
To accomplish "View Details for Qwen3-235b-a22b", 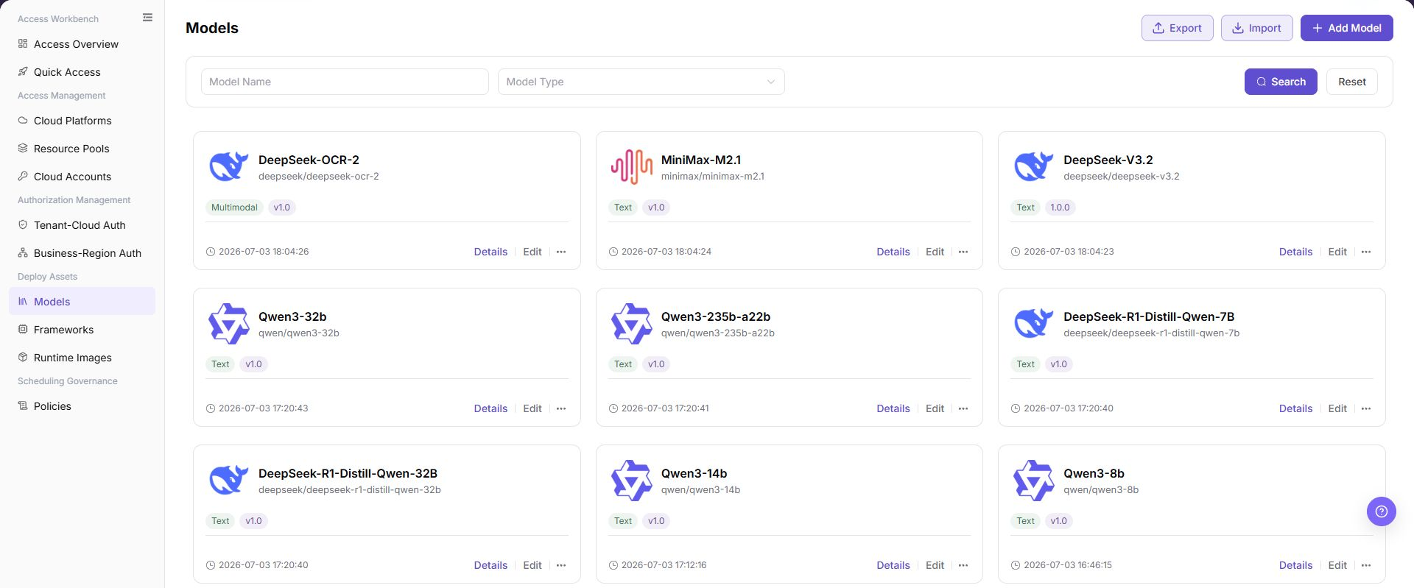I will coord(893,408).
